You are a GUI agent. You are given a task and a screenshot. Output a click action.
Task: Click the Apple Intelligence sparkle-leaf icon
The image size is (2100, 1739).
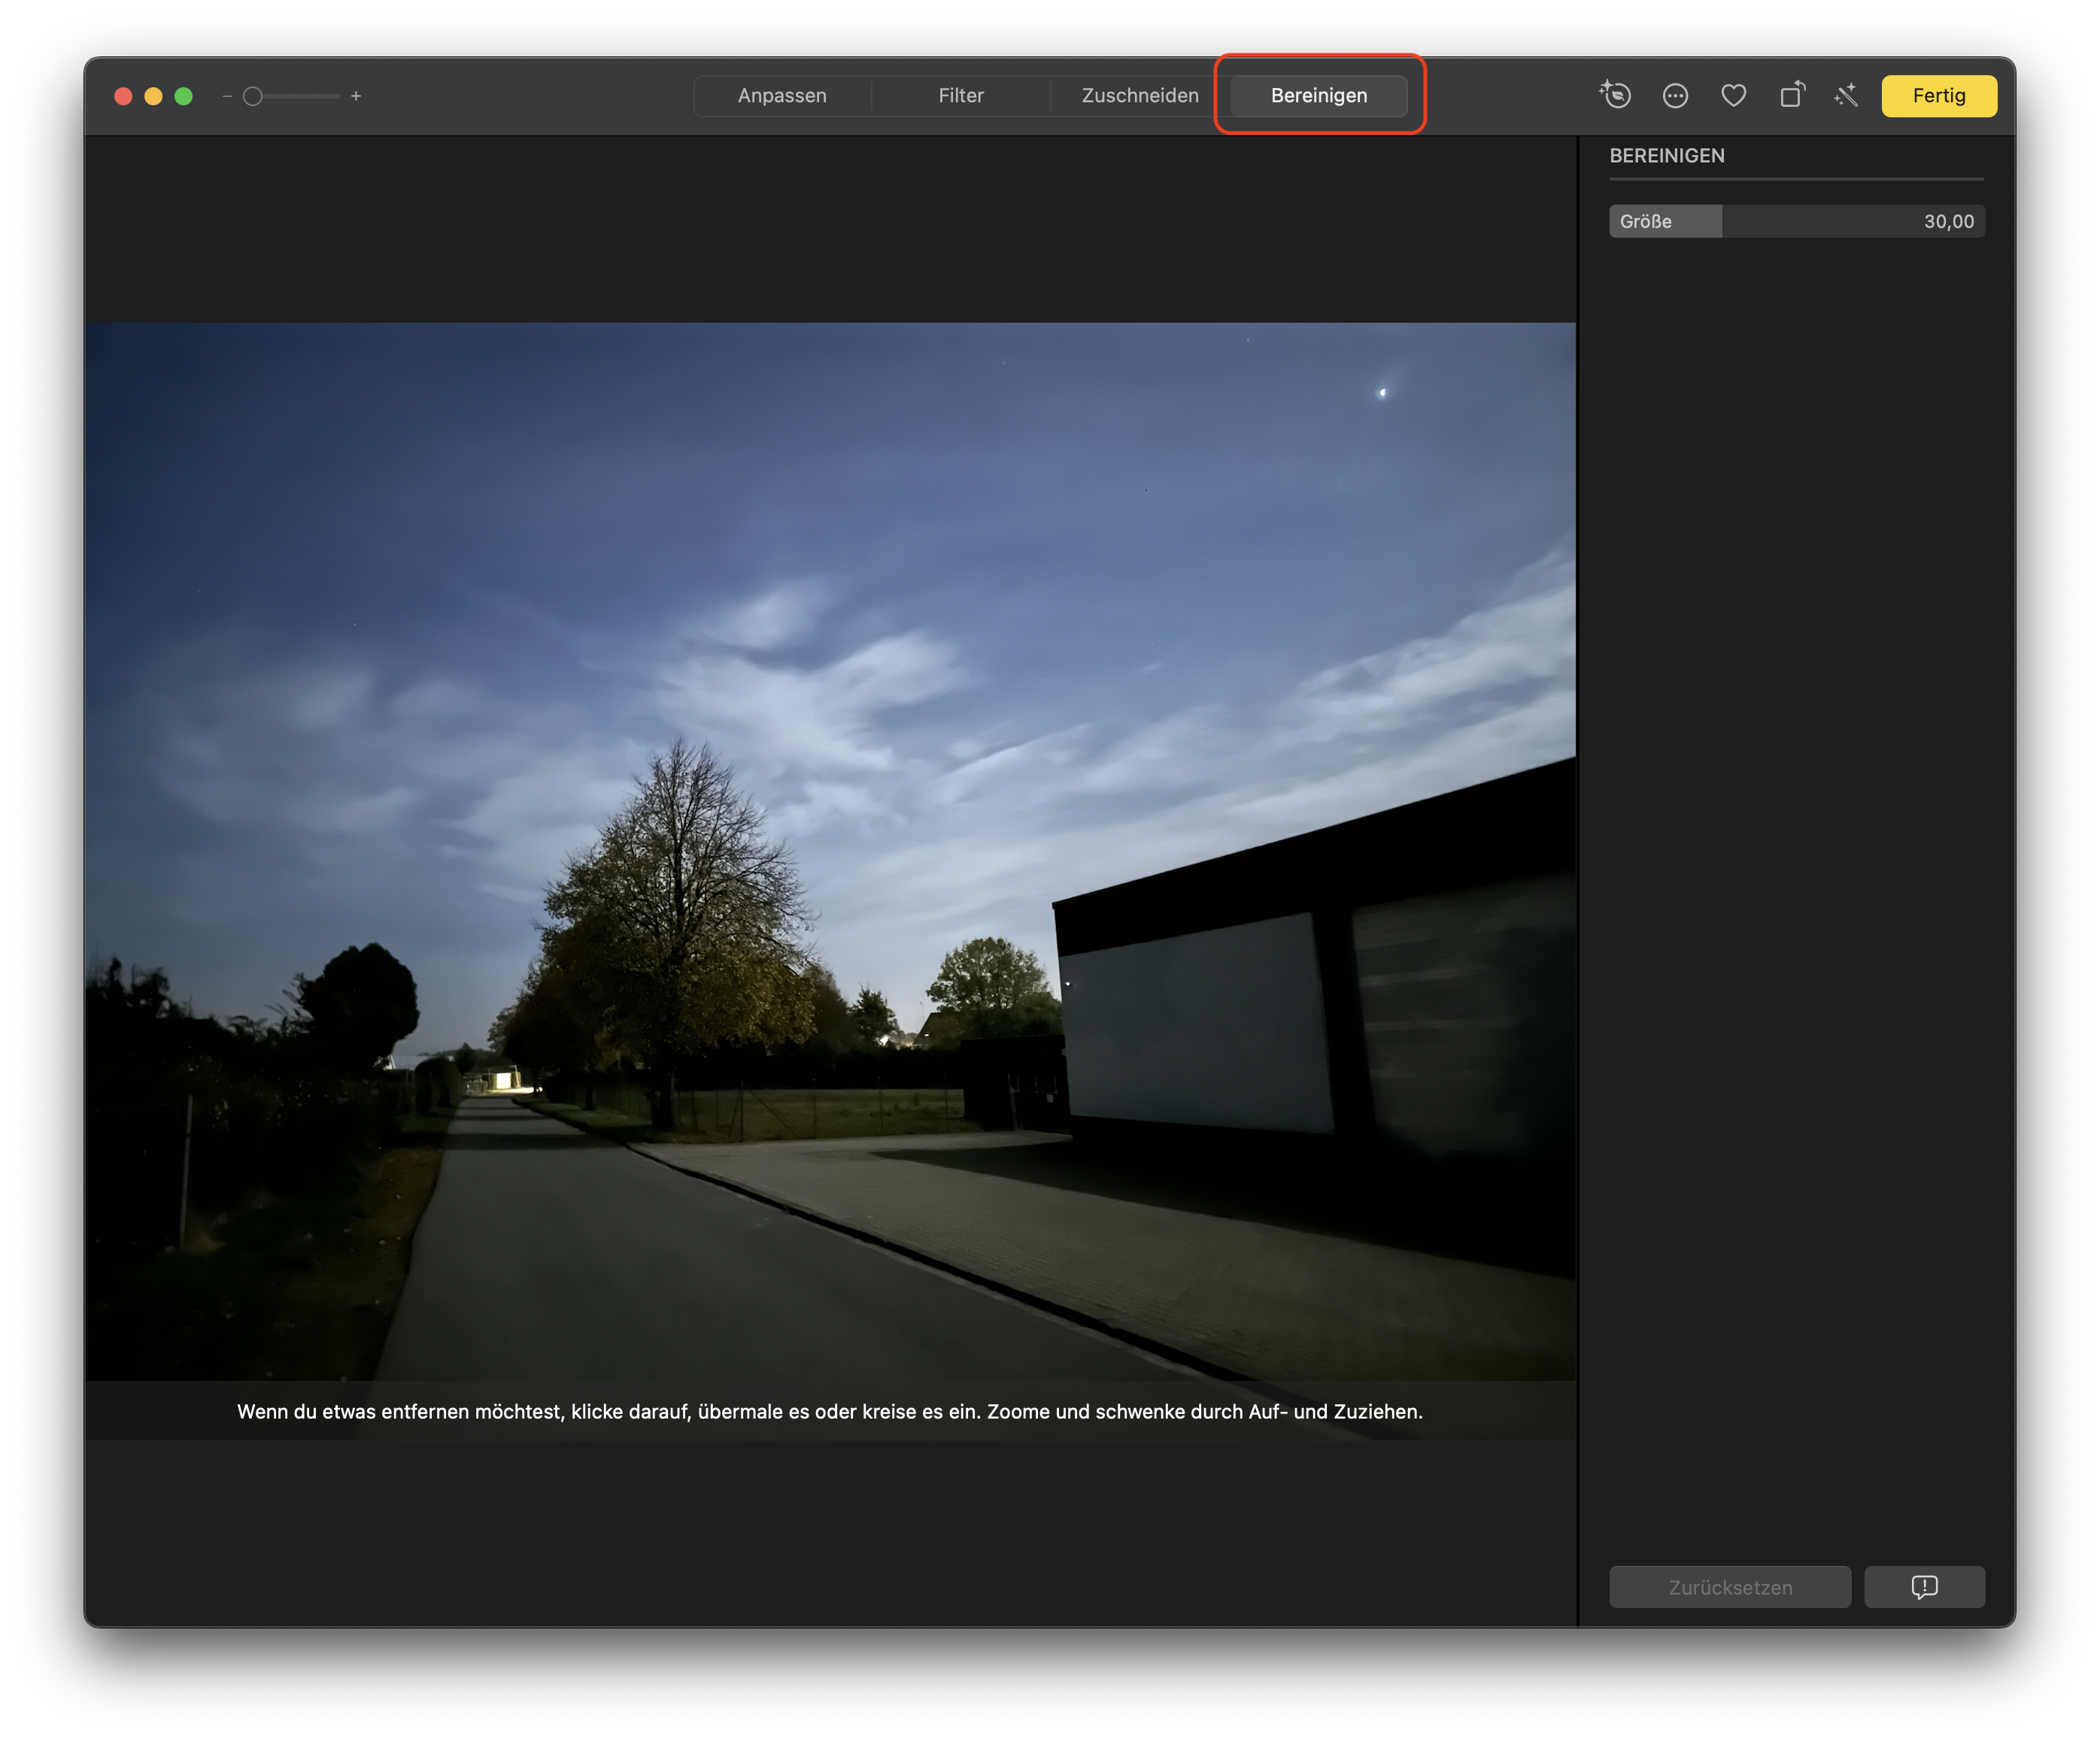click(1615, 95)
